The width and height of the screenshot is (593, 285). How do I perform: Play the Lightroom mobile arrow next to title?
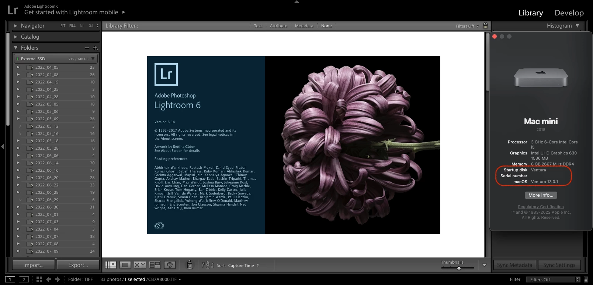(124, 12)
